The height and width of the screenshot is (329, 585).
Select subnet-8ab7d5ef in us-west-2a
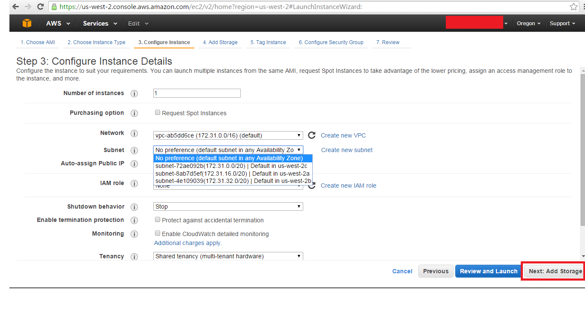point(233,173)
